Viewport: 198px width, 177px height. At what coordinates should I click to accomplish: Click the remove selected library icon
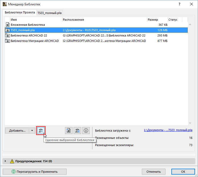point(41,131)
